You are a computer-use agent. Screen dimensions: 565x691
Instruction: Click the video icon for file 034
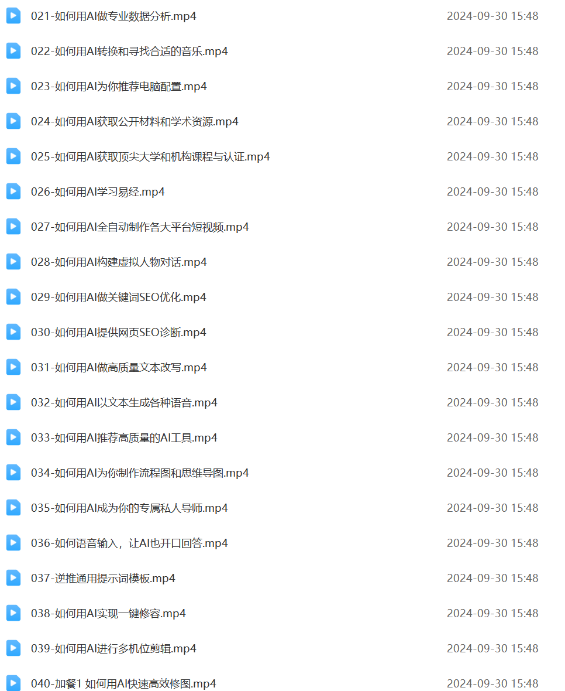coord(13,473)
